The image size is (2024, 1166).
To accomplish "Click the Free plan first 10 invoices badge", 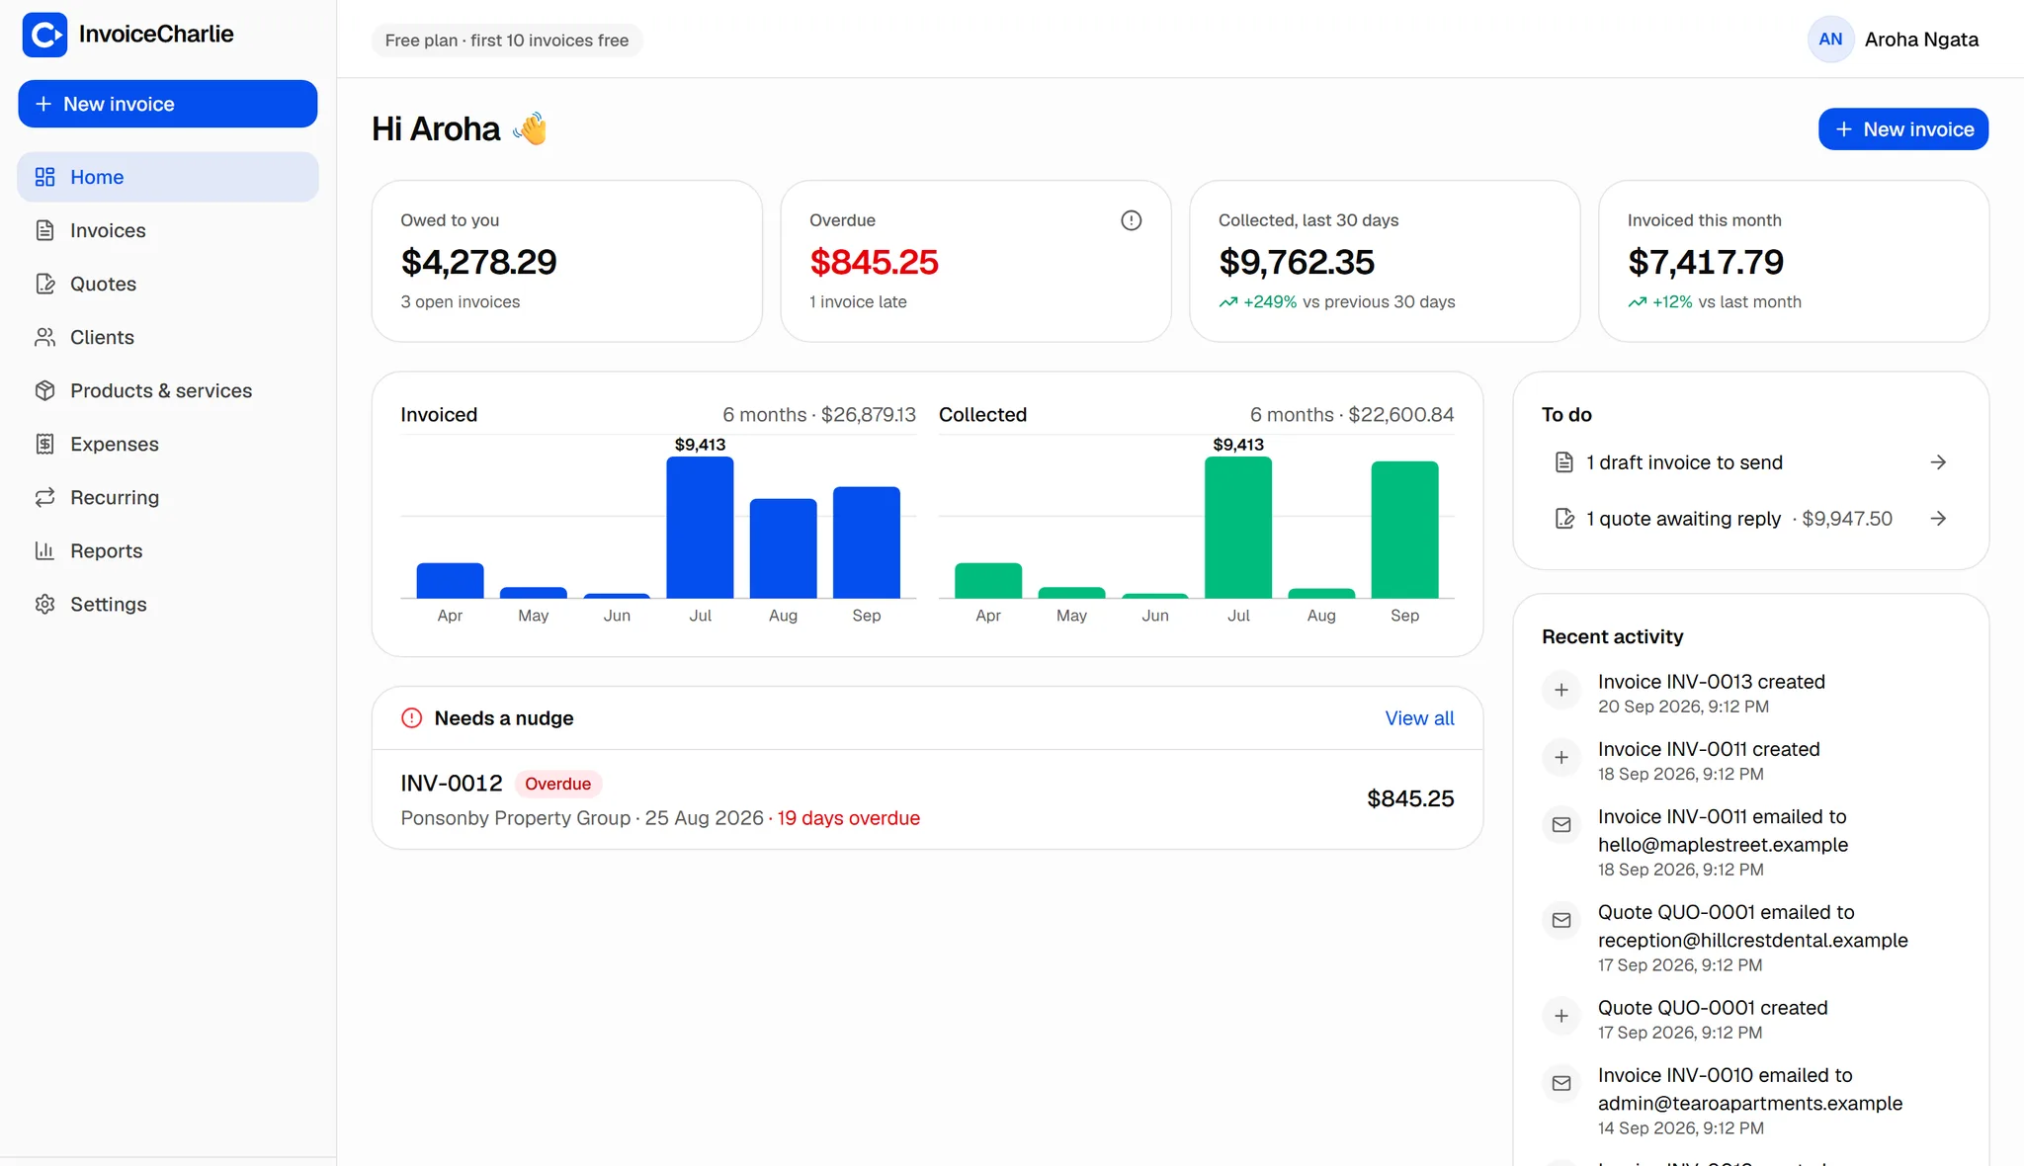I will 507,41.
